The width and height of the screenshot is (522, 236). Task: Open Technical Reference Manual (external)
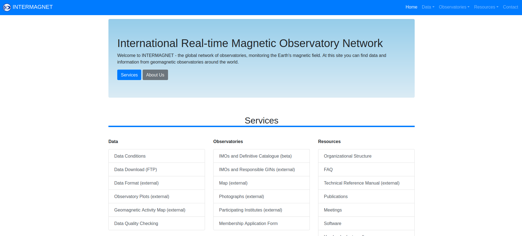click(x=366, y=183)
